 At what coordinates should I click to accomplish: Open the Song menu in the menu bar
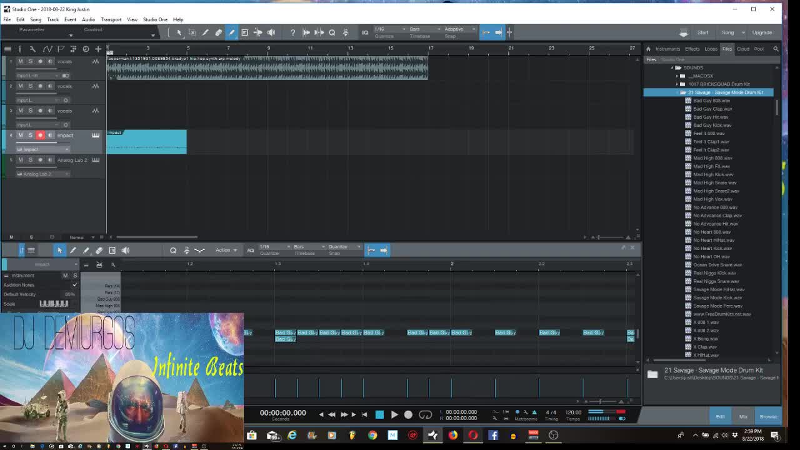(36, 19)
